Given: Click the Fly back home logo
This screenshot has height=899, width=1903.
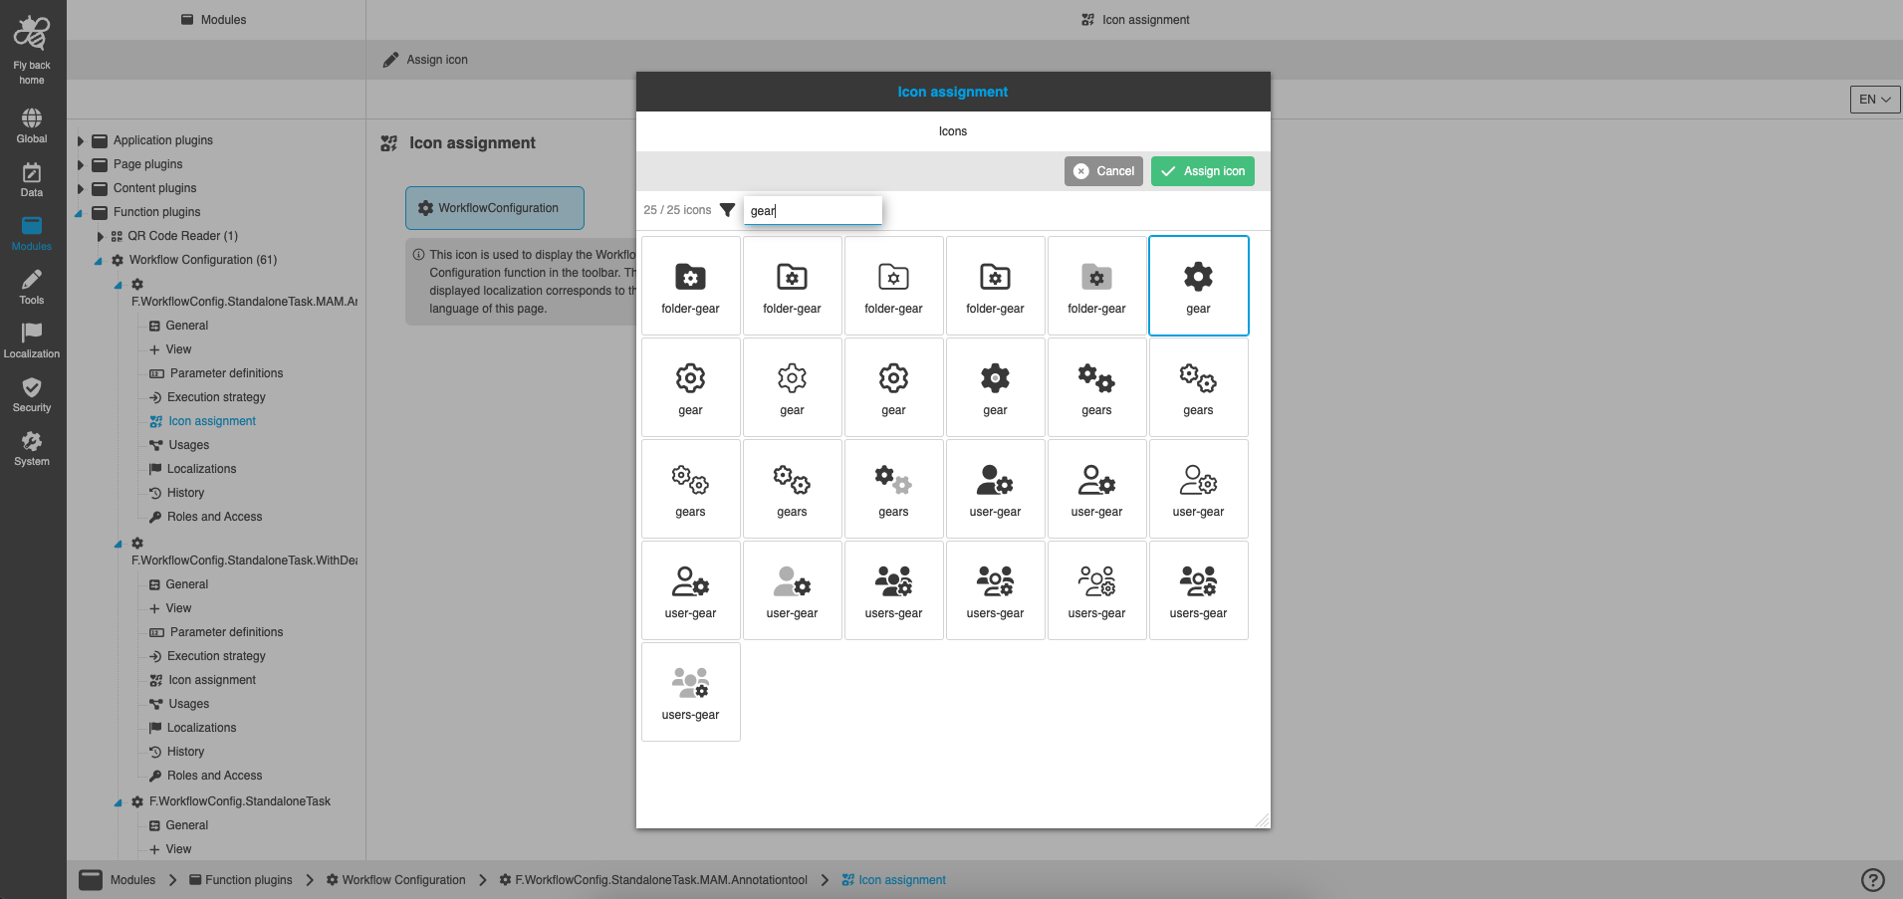Looking at the screenshot, I should coord(31,33).
